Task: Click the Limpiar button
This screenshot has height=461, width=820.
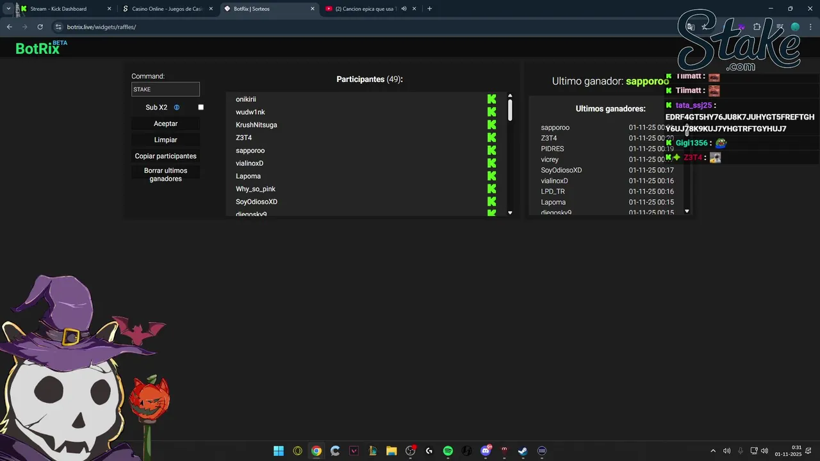Action: [x=166, y=140]
